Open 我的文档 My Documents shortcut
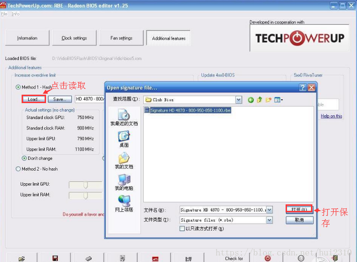Screen dimensions: 357x262 [x=124, y=160]
